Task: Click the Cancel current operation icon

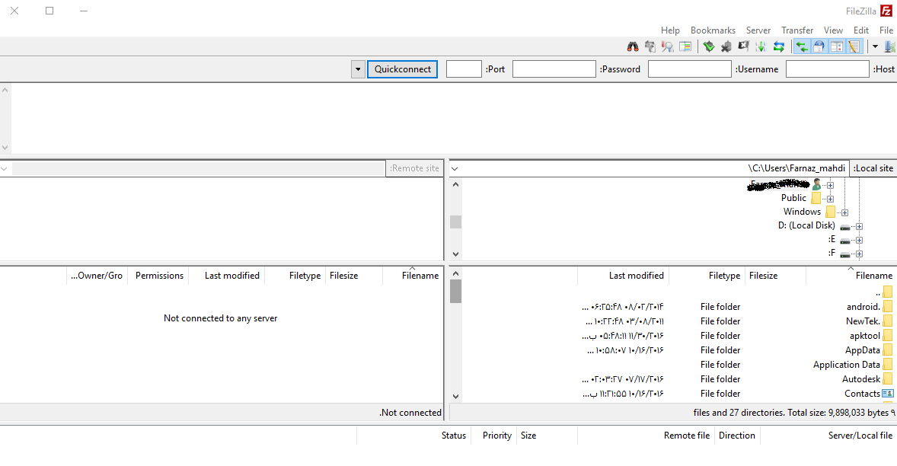Action: (743, 46)
